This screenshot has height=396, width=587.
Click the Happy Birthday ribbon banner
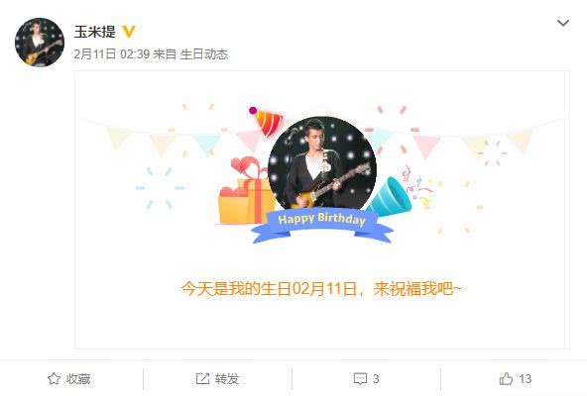(322, 225)
